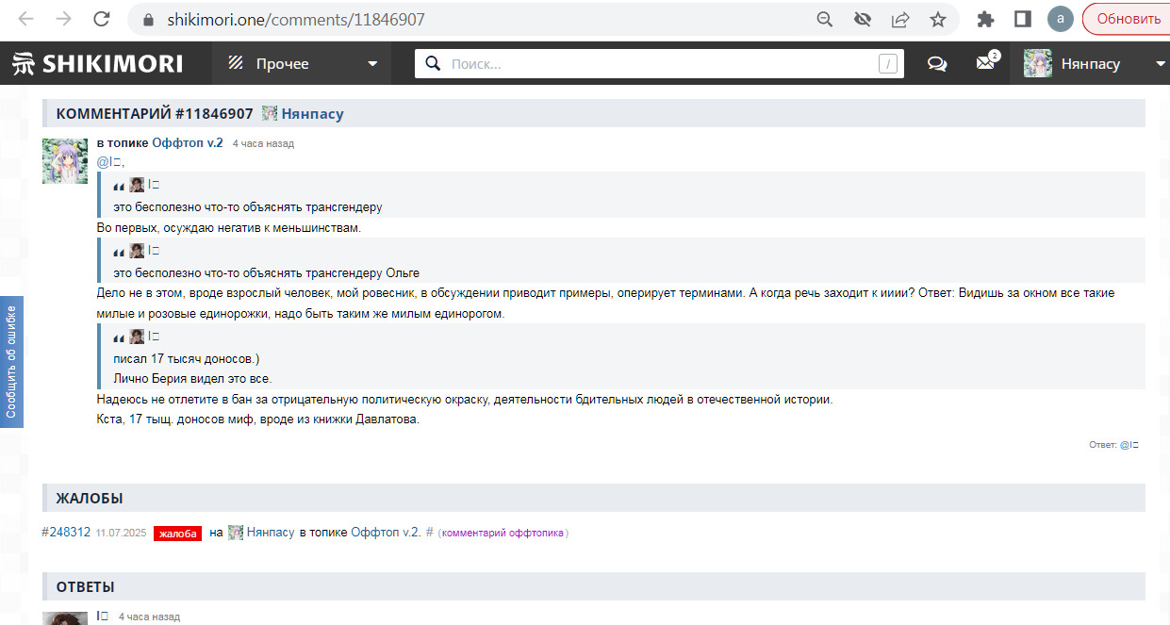Open the chat messages speech bubble icon
Viewport: 1170px width, 625px height.
[x=937, y=64]
